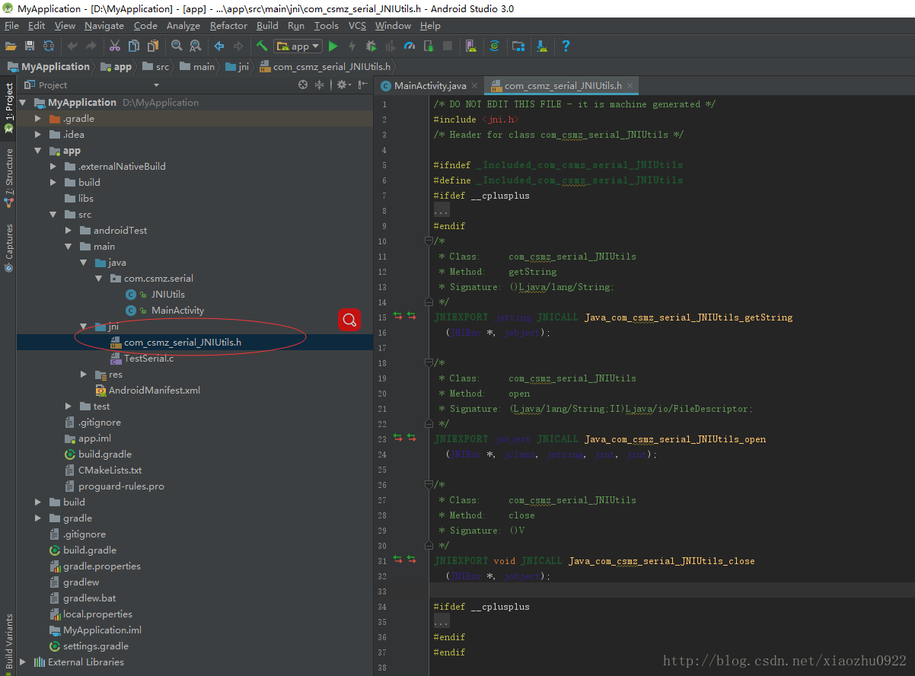Image resolution: width=915 pixels, height=676 pixels.
Task: Click the Synchronize toolbar icon
Action: tap(49, 46)
